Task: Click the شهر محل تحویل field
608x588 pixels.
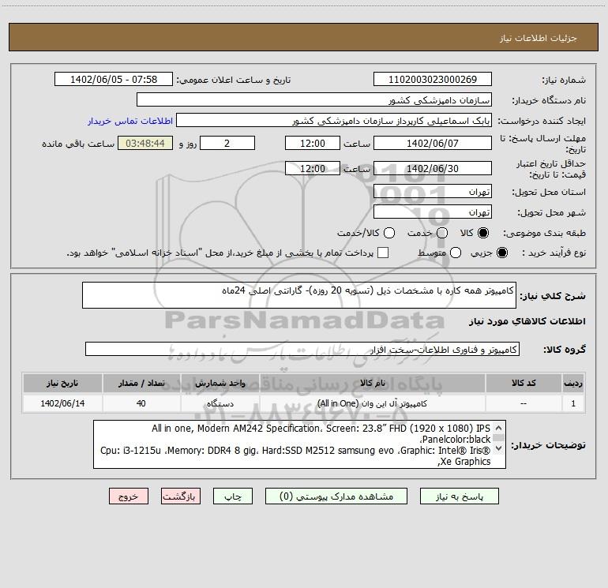Action: pos(433,212)
